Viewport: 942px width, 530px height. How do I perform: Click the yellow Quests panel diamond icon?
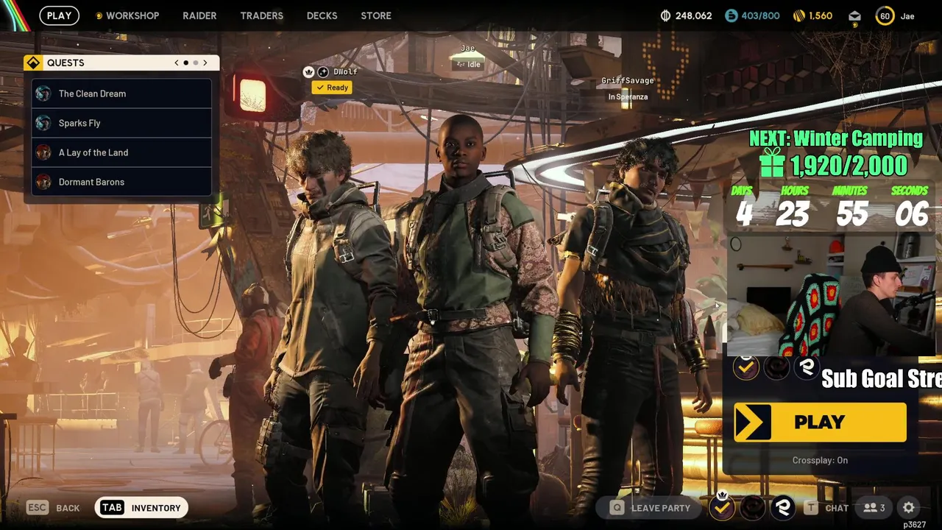[x=33, y=63]
